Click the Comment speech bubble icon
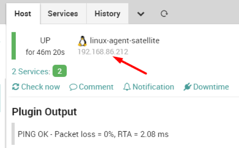This screenshot has height=148, width=239. tap(73, 87)
